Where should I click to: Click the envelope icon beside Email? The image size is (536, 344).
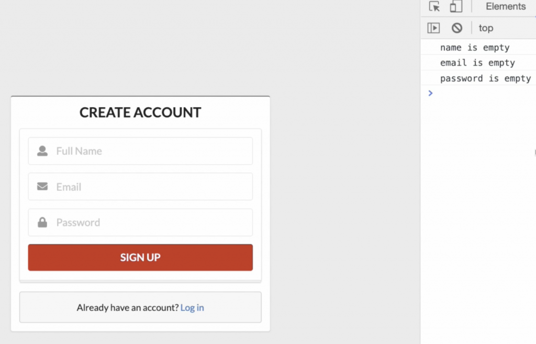pyautogui.click(x=42, y=186)
